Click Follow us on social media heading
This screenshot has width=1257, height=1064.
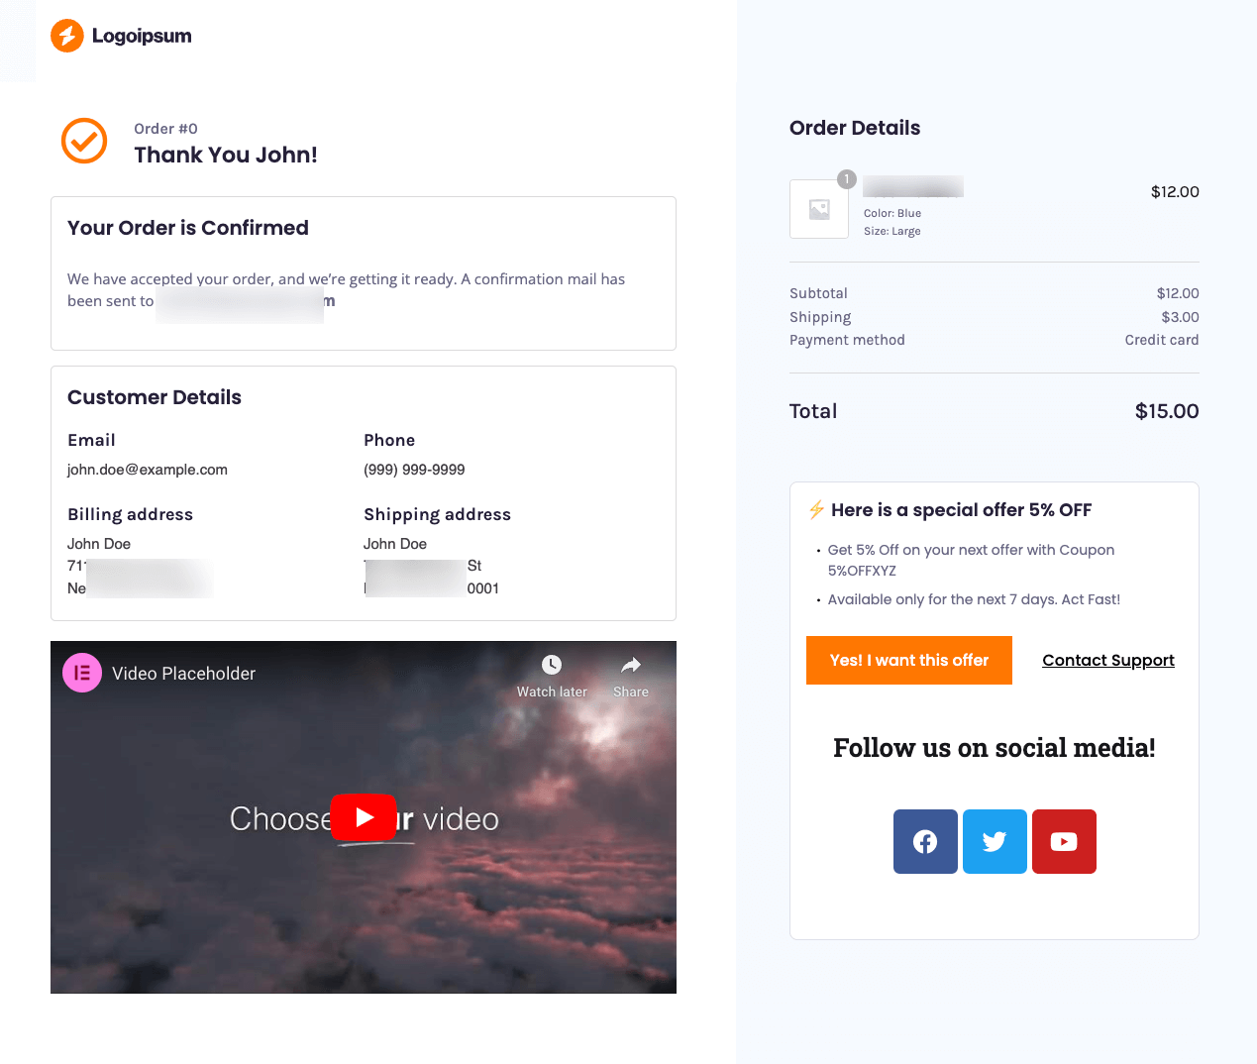[x=995, y=748]
